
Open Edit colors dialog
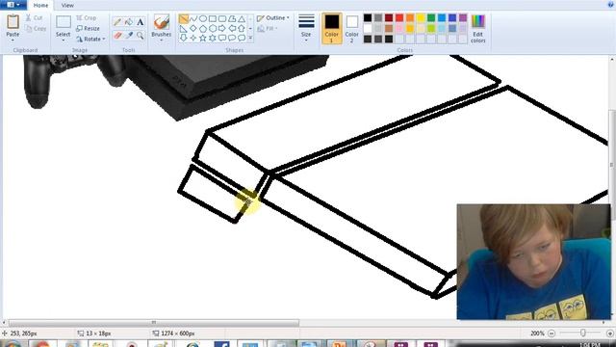477,29
